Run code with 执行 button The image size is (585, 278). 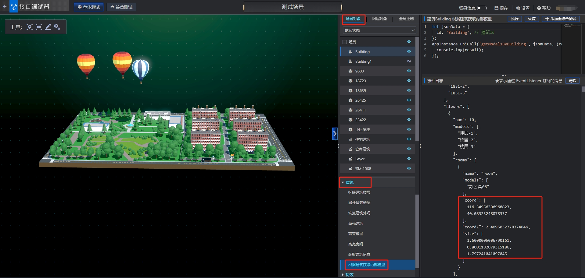tap(515, 19)
